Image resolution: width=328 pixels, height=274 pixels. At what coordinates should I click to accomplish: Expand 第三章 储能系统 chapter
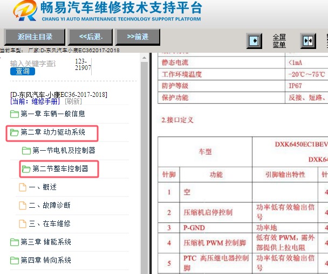46,242
